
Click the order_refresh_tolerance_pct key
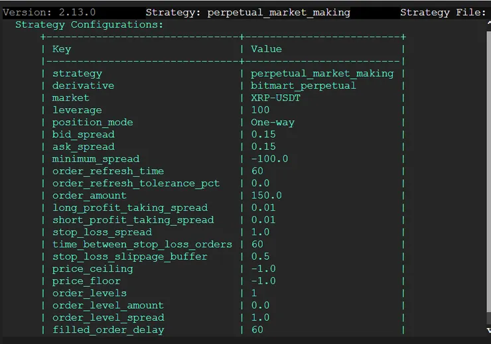[x=136, y=184]
